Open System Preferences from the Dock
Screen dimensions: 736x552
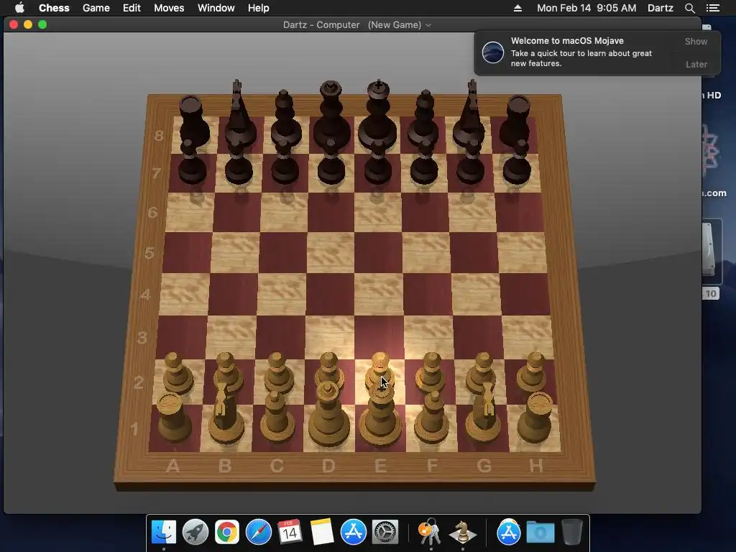point(385,532)
